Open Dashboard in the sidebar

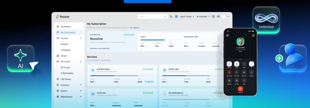[x=69, y=27]
